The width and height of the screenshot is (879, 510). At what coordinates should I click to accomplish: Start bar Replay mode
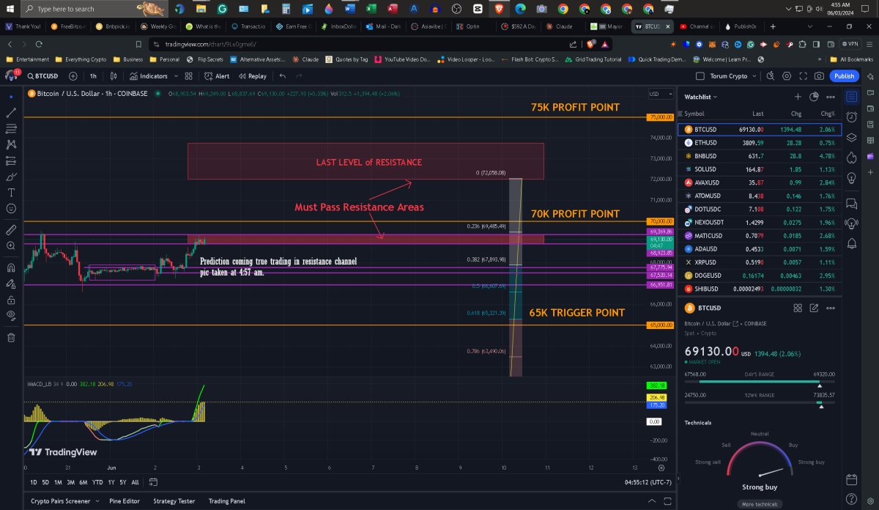(x=251, y=75)
